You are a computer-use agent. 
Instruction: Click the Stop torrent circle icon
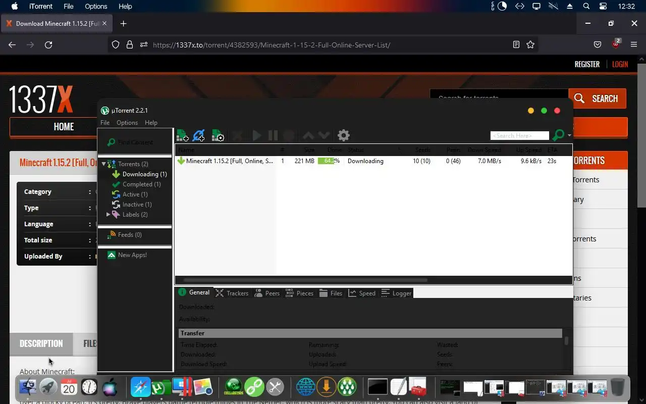click(x=289, y=135)
